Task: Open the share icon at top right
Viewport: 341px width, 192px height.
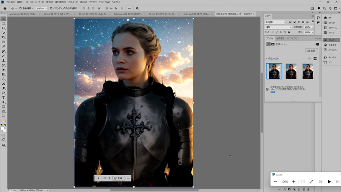Action: click(312, 8)
